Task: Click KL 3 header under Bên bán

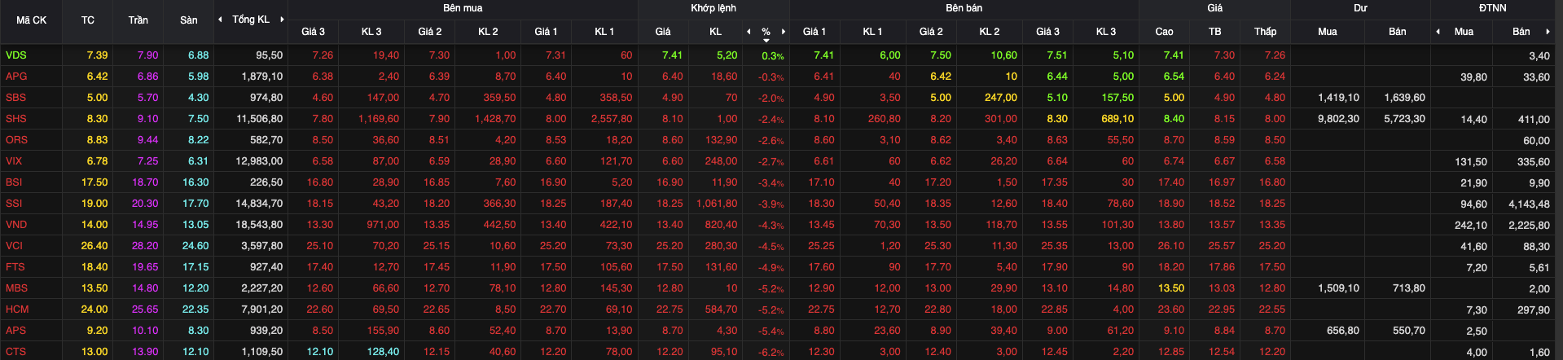Action: click(x=1106, y=32)
